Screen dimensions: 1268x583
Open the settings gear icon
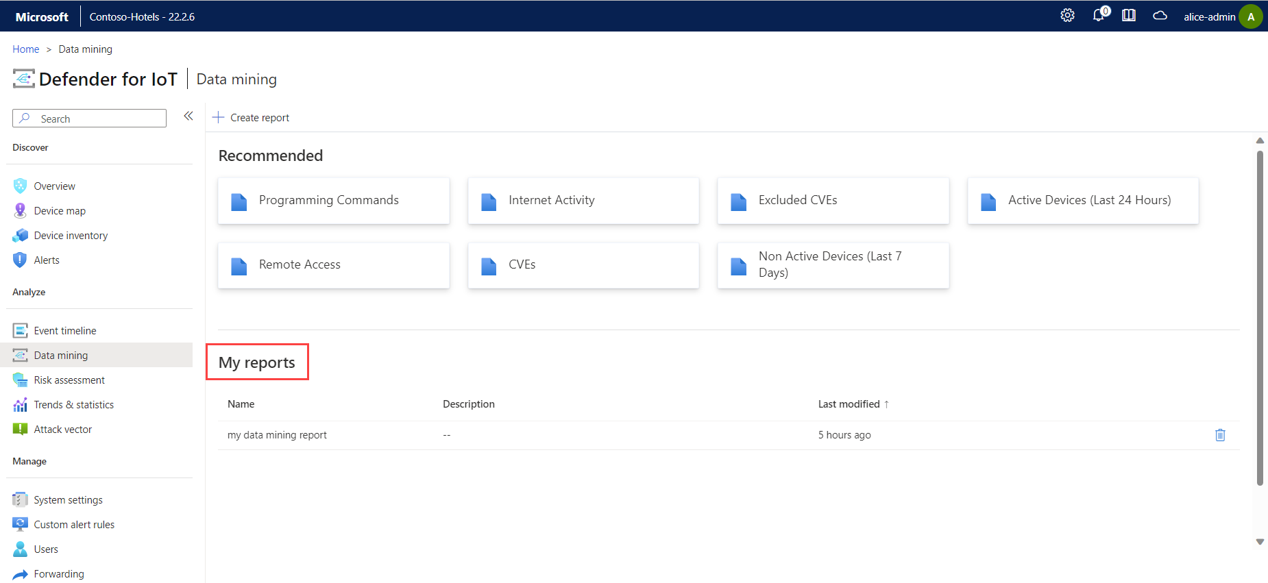pos(1067,16)
